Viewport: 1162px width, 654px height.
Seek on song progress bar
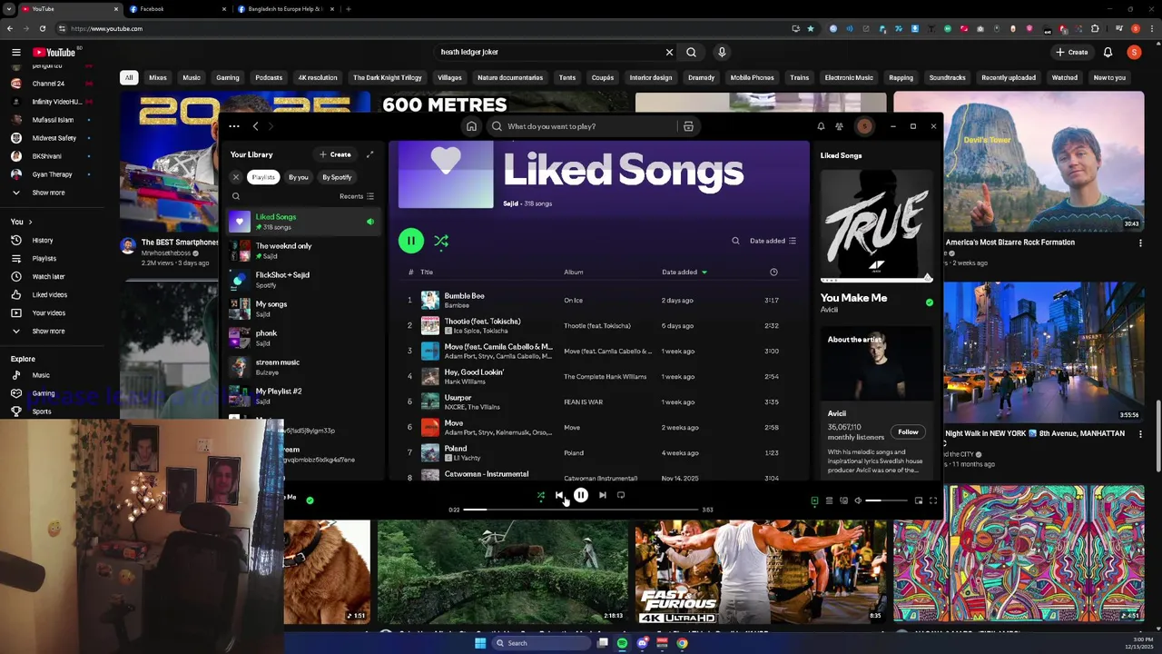point(581,510)
